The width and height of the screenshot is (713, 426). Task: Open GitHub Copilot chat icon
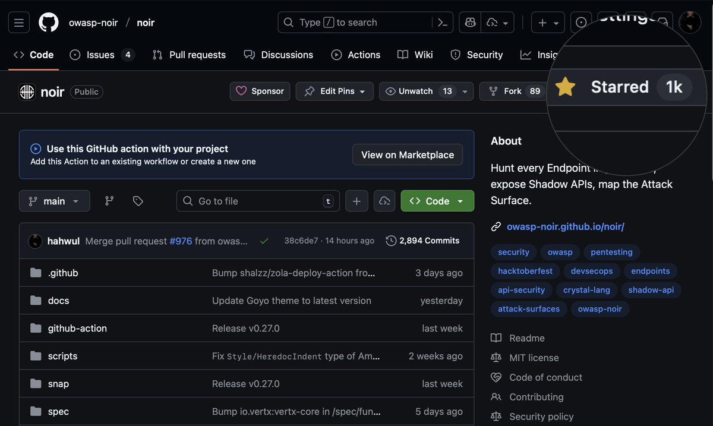[470, 23]
